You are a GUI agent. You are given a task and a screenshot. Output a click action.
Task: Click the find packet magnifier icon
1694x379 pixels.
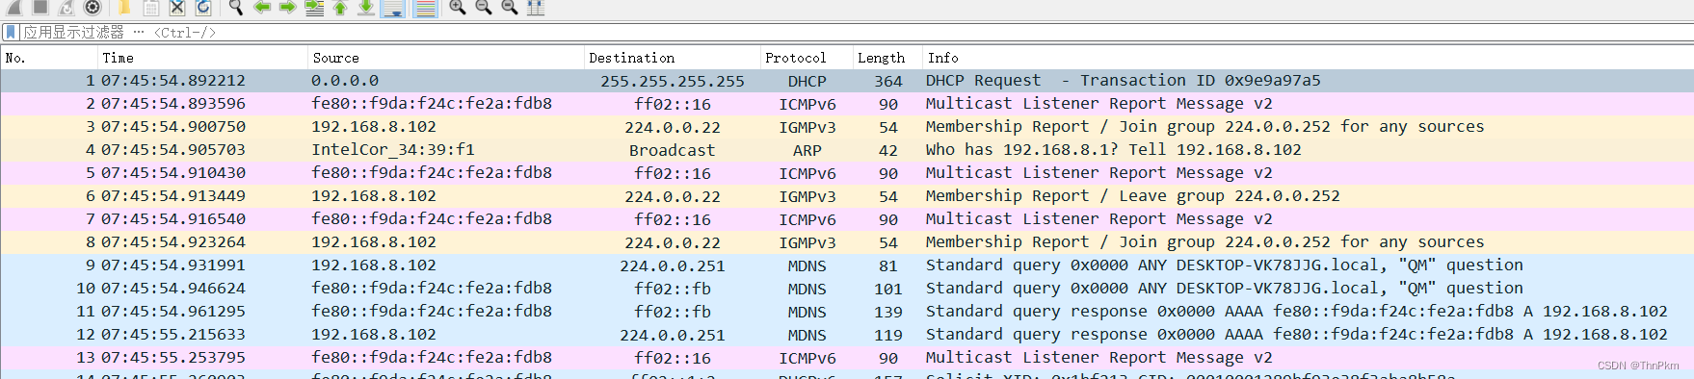[x=235, y=8]
